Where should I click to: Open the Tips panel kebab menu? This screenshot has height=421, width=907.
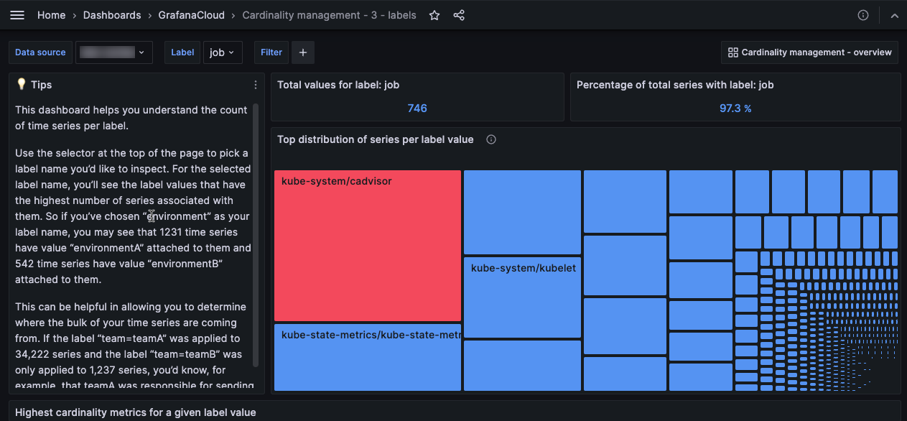[255, 85]
